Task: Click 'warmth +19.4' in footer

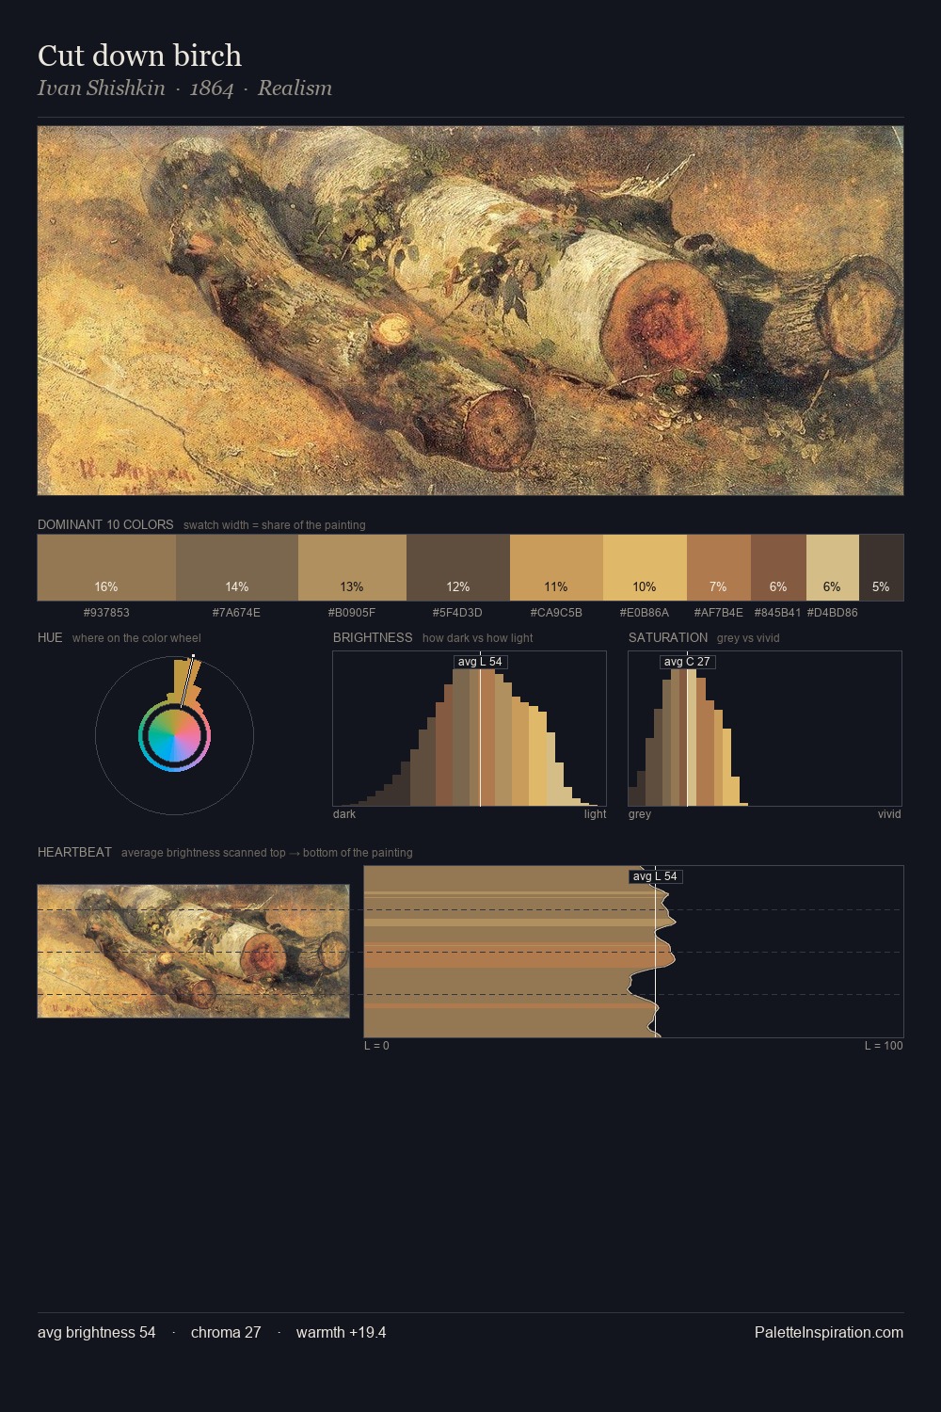Action: (341, 1332)
